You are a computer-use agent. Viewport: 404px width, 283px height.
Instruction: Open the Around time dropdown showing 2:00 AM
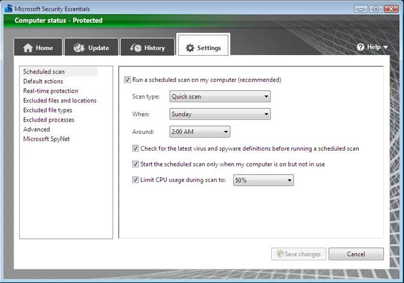click(x=200, y=132)
